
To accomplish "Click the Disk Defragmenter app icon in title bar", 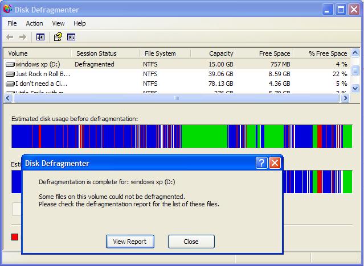I will point(7,9).
